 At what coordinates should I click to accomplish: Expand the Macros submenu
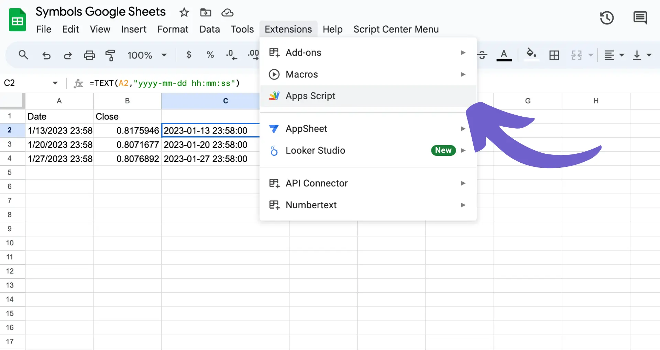[x=368, y=74]
